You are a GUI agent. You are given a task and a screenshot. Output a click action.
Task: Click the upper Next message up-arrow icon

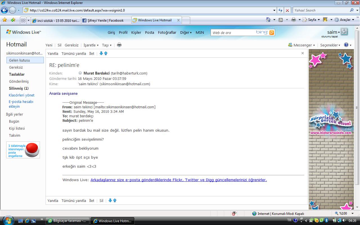tap(106, 53)
